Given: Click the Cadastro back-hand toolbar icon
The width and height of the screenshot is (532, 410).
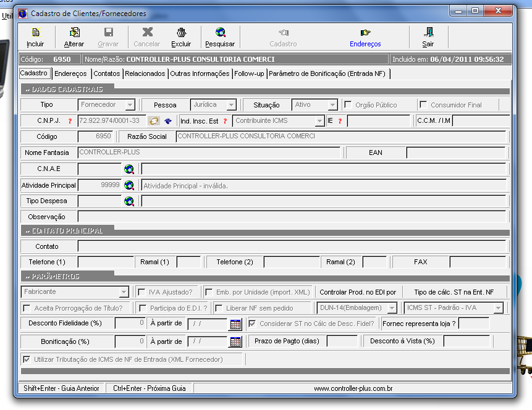Looking at the screenshot, I should (x=284, y=33).
